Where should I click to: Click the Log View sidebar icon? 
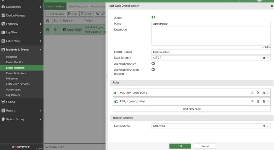tap(3, 32)
